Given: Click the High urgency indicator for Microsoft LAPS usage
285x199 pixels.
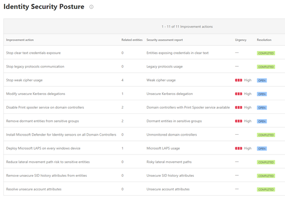Looking at the screenshot, I should [x=243, y=148].
